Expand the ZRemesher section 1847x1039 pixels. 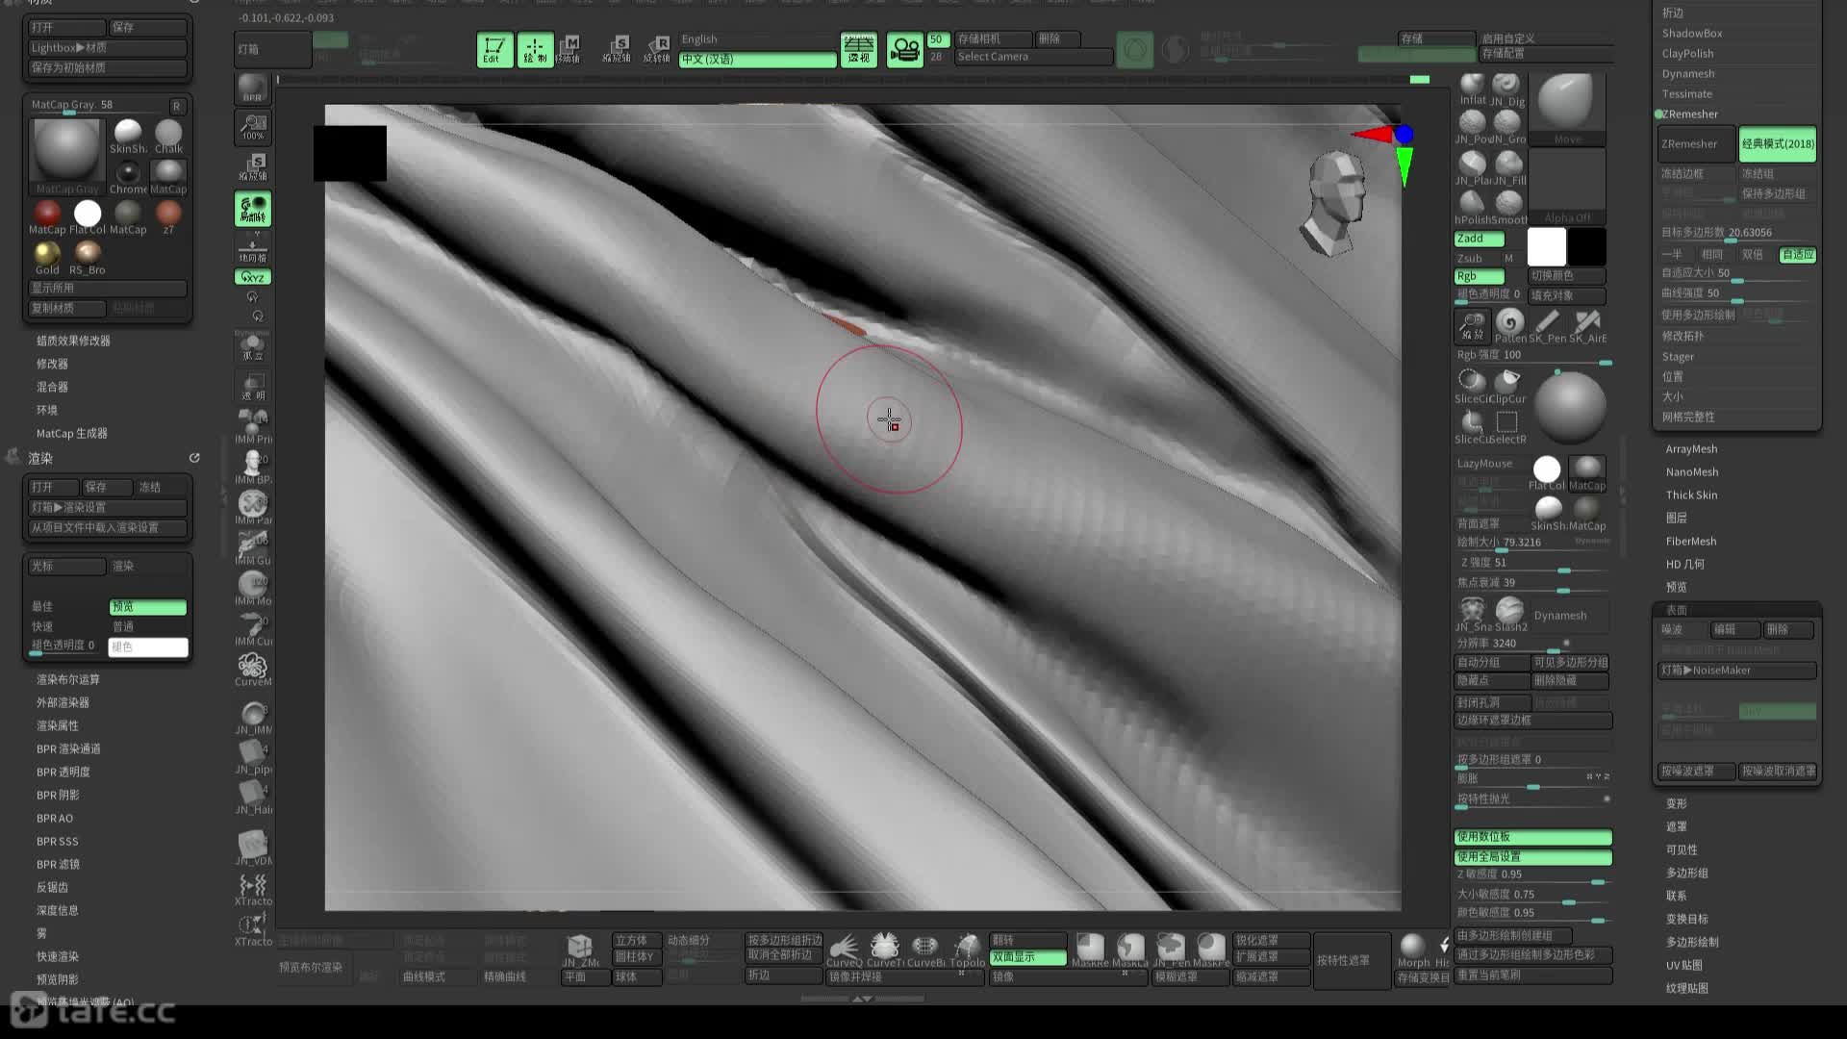tap(1690, 114)
